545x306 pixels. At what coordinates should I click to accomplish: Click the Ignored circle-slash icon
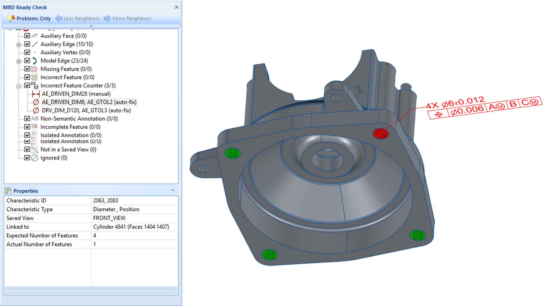(x=35, y=158)
